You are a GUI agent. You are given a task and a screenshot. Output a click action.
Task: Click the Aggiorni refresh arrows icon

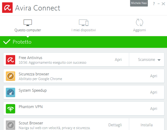[x=140, y=22]
